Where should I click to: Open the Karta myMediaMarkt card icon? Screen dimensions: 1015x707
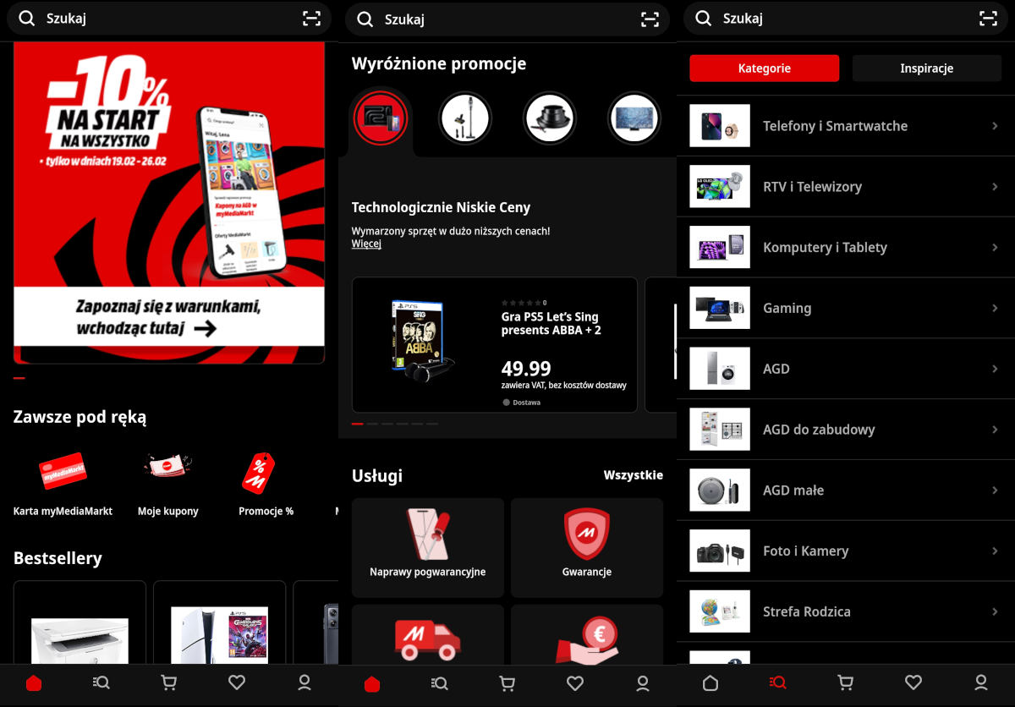pos(63,474)
